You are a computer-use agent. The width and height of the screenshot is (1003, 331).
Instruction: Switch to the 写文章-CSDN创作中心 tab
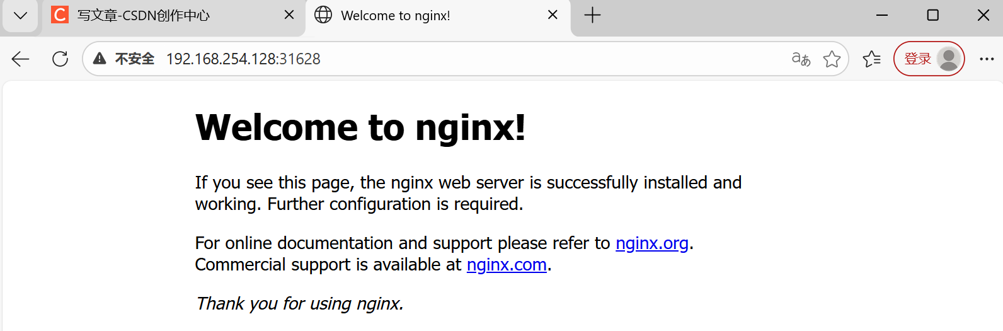[173, 16]
